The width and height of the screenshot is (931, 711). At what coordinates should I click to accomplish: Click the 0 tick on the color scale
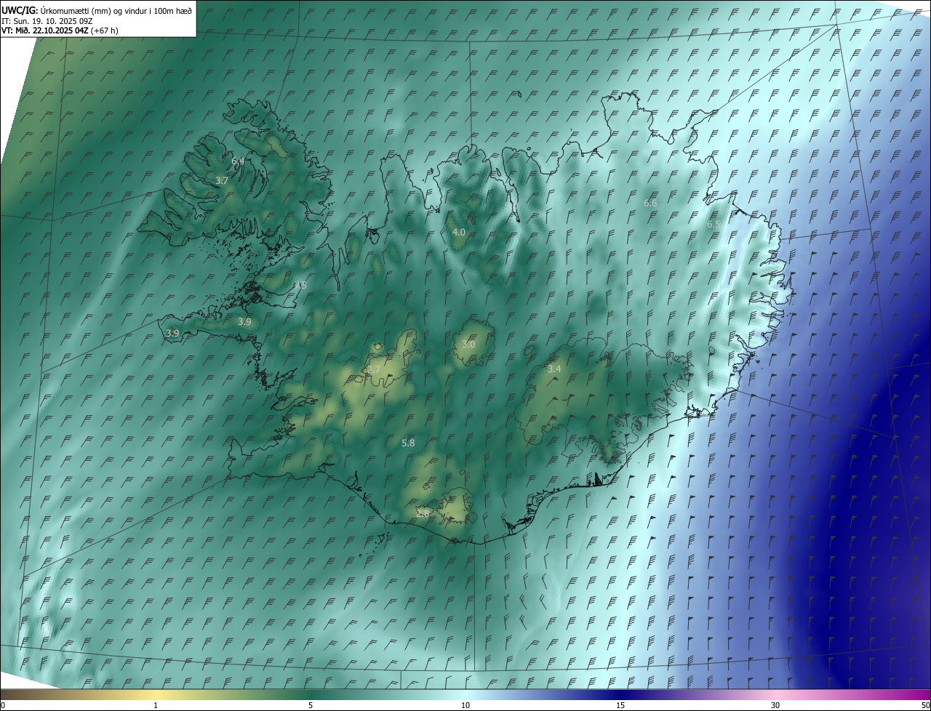3,705
